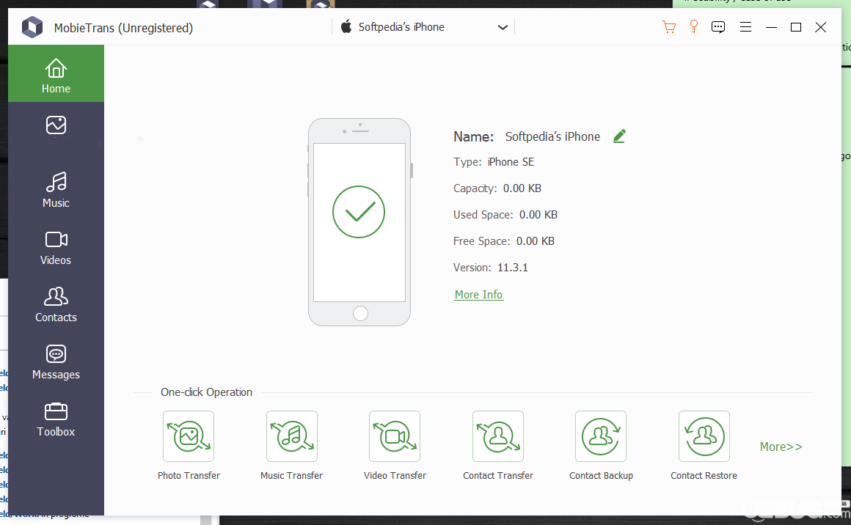The height and width of the screenshot is (525, 851).
Task: Click the 'MobieTrans (Unregistered)' title text
Action: tap(123, 28)
